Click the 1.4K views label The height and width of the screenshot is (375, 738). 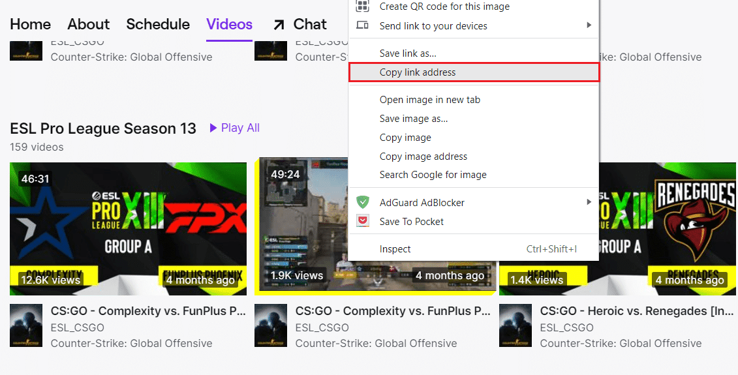point(537,280)
